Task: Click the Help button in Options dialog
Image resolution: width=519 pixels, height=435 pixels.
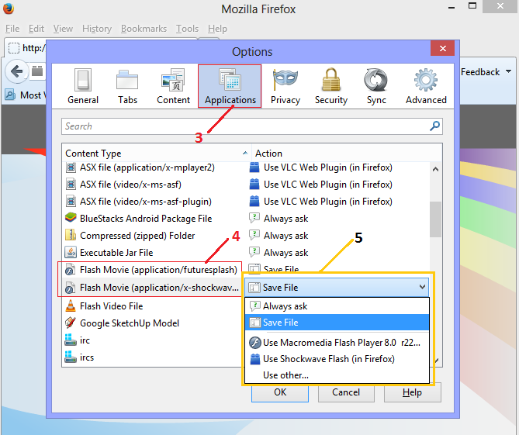Action: coord(412,392)
